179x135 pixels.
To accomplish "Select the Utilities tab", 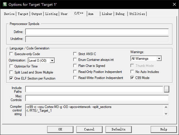I will click(137, 14).
